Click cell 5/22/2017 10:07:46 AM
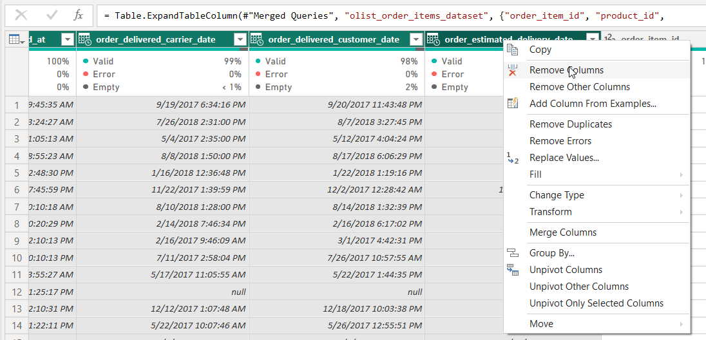The image size is (706, 340). (x=162, y=326)
